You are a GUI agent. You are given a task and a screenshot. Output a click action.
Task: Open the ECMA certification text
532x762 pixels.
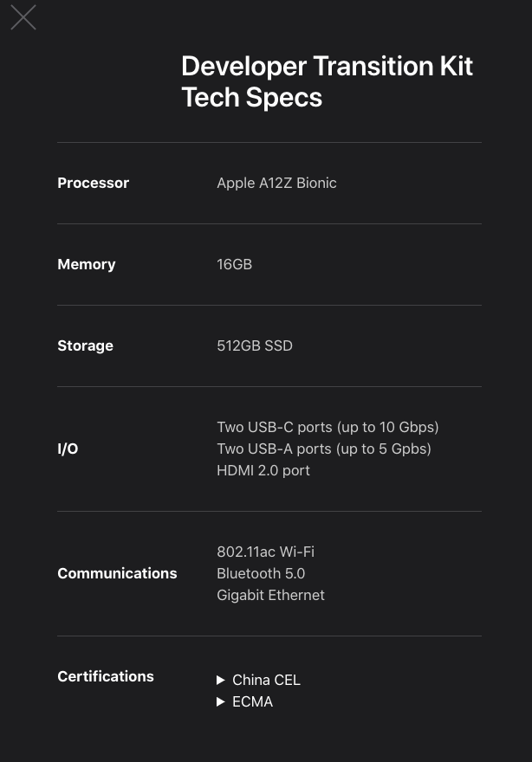click(x=252, y=701)
